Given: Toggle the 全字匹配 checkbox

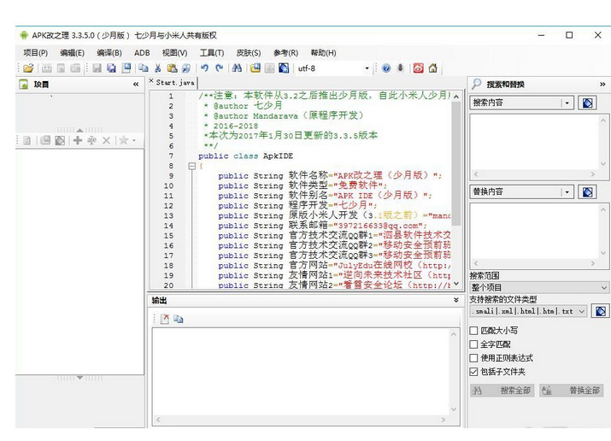Looking at the screenshot, I should [x=473, y=344].
